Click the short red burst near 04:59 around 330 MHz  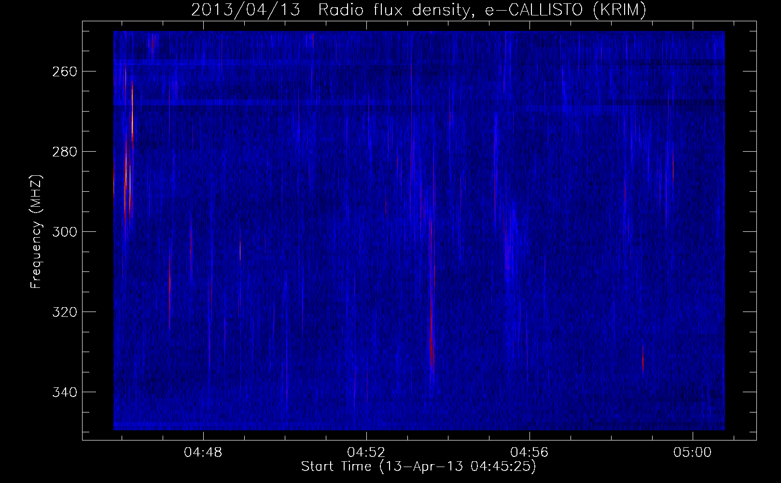point(643,360)
